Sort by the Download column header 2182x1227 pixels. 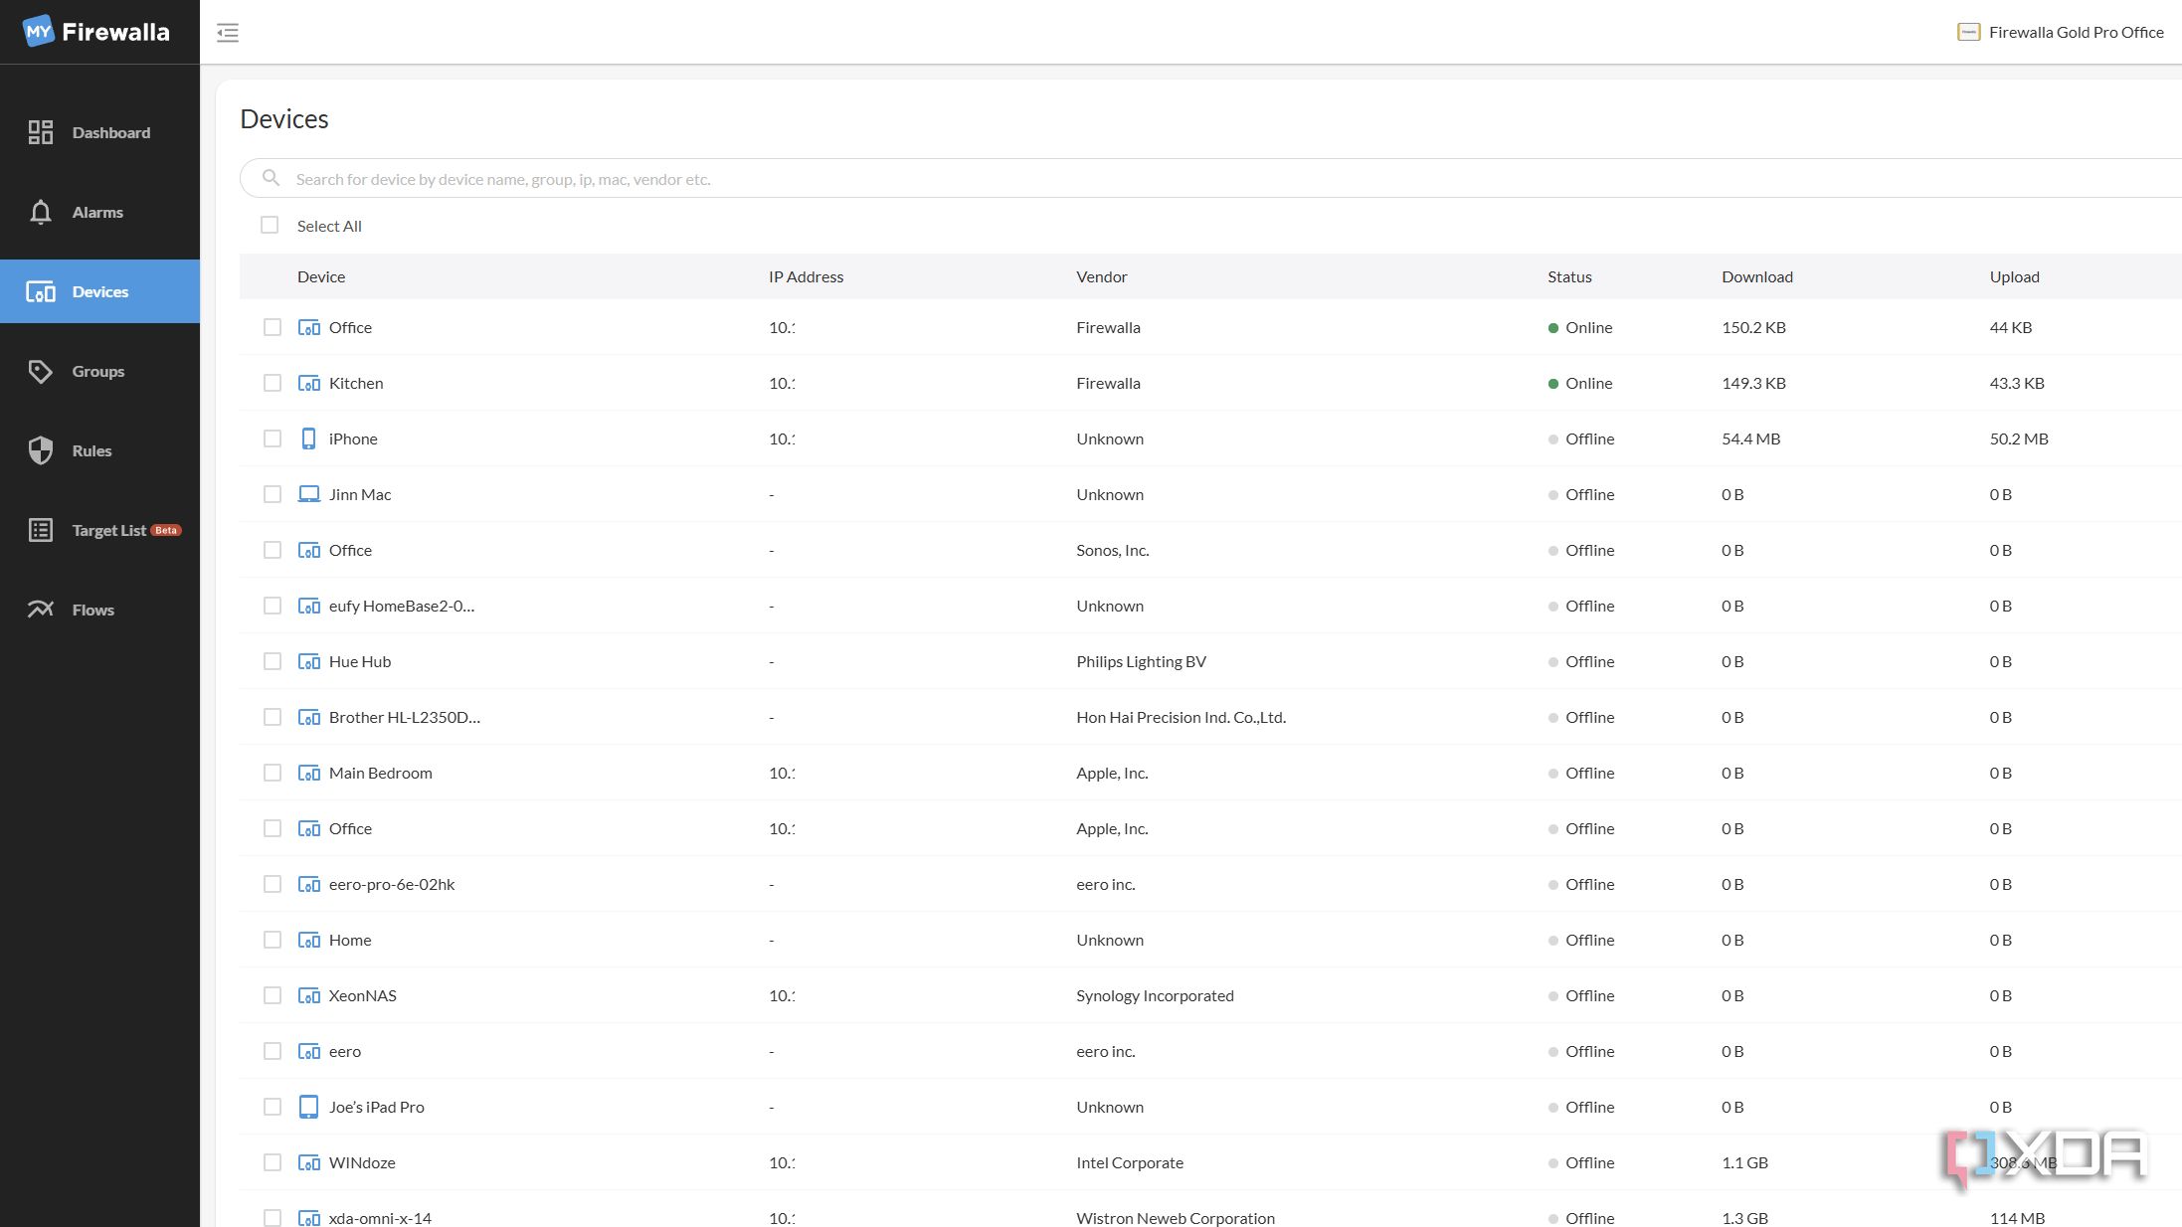click(1757, 276)
